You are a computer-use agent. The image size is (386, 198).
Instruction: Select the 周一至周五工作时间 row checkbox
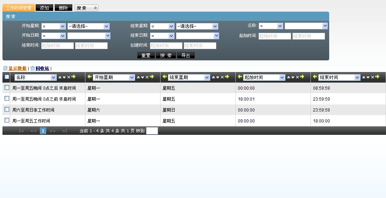(7, 120)
